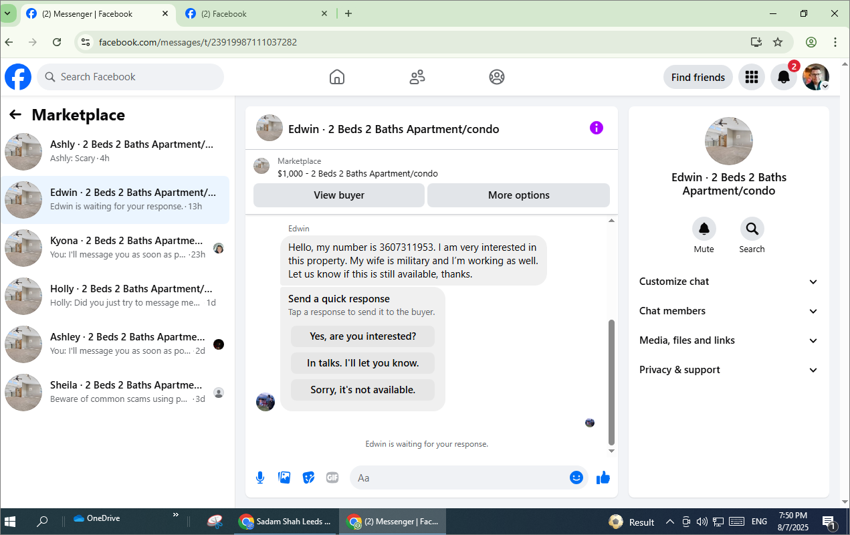
Task: Open Kyona conversation in Marketplace list
Action: pos(115,247)
